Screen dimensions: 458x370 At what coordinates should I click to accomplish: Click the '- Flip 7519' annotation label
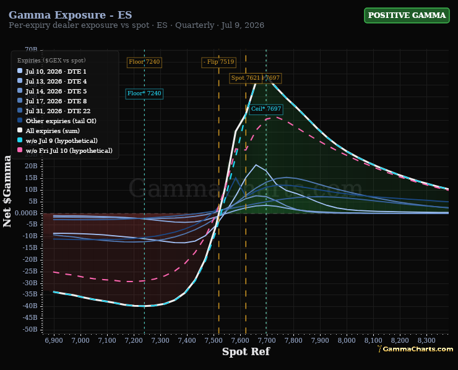pyautogui.click(x=218, y=62)
